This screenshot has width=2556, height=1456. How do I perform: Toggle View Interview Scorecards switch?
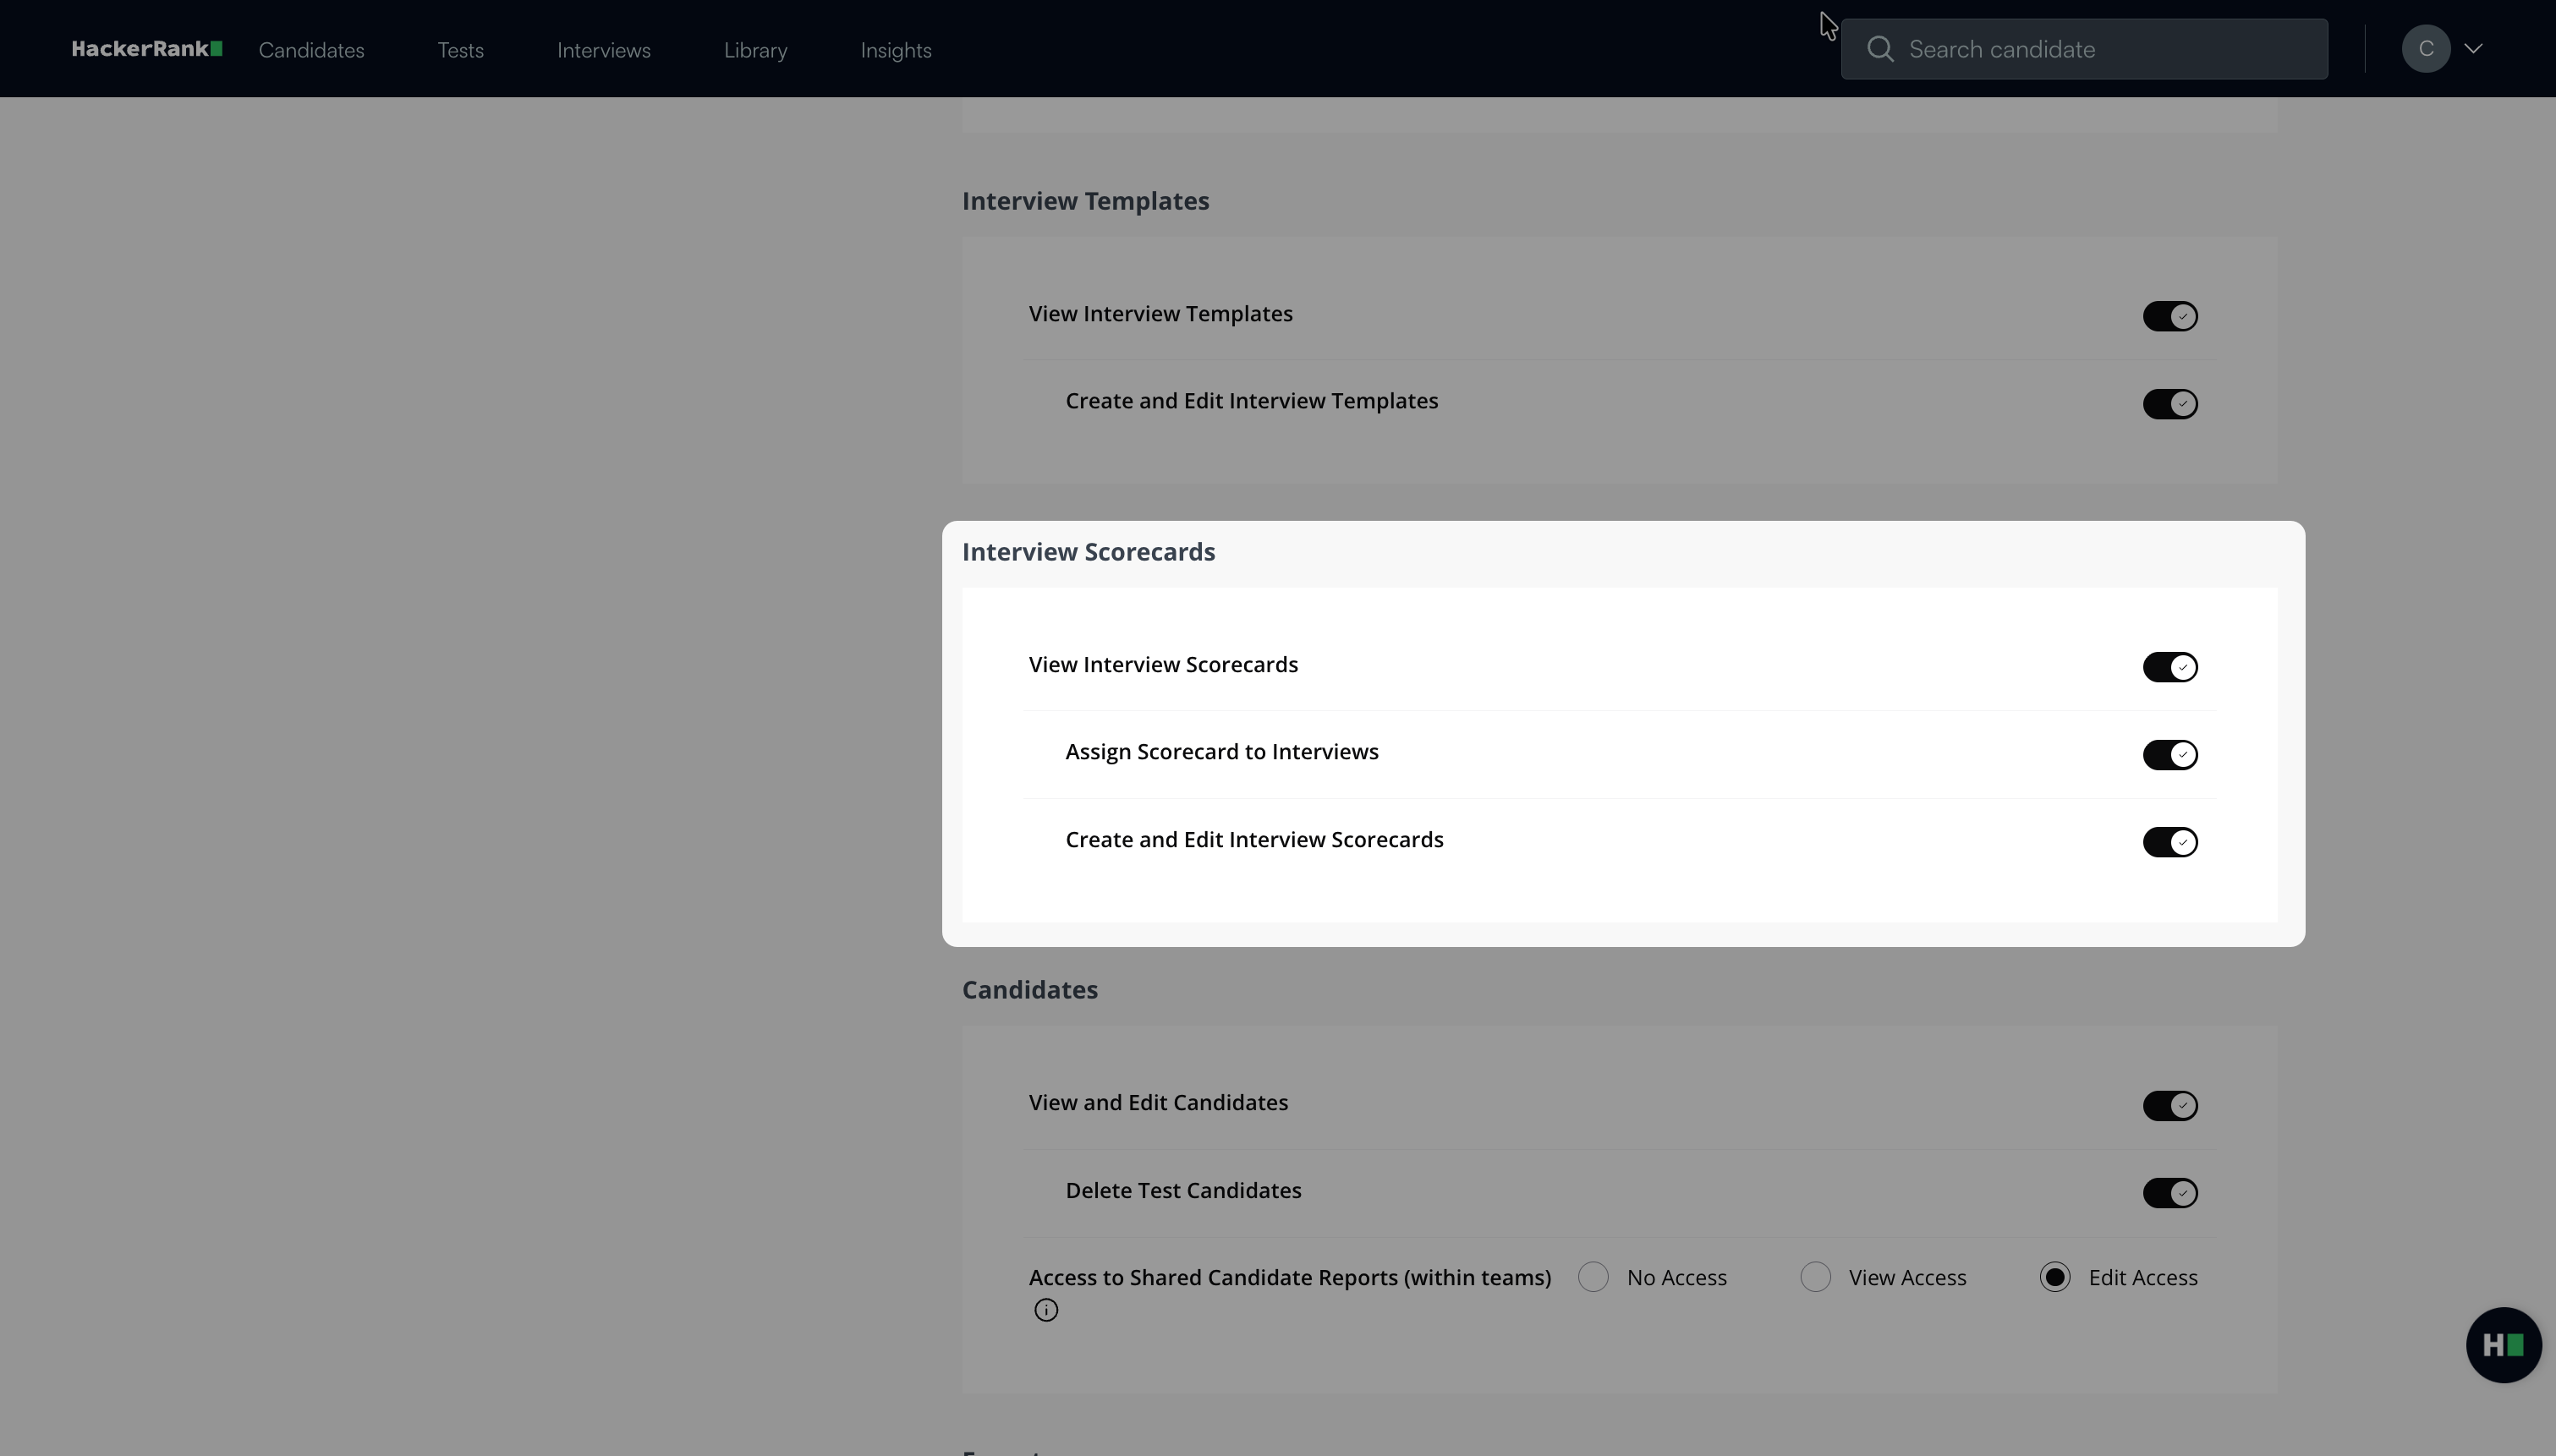pyautogui.click(x=2169, y=667)
